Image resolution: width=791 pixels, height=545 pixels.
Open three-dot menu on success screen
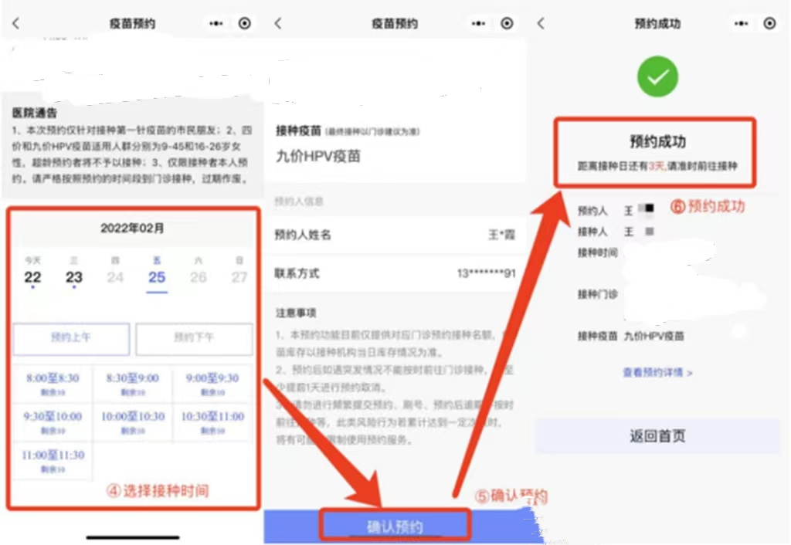tap(742, 24)
